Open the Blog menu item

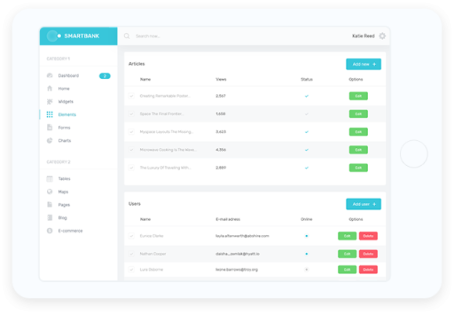point(63,218)
